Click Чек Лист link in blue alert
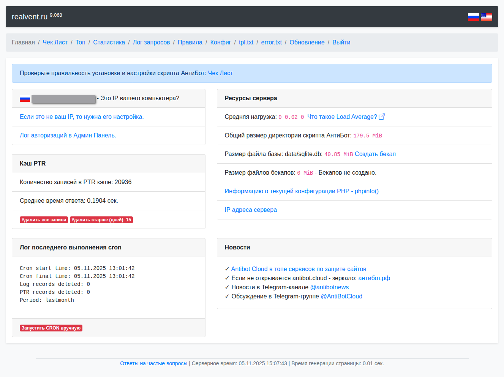The image size is (504, 377). pyautogui.click(x=220, y=73)
